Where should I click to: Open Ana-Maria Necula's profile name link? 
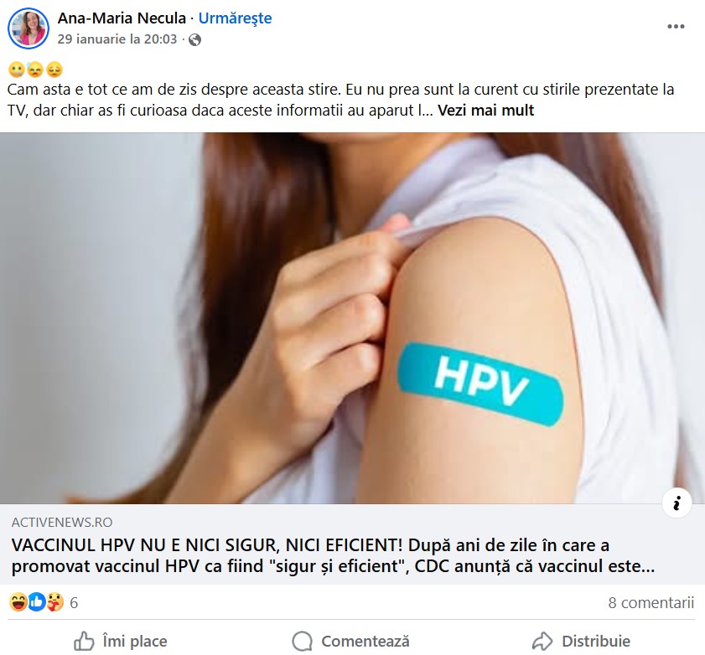(122, 18)
